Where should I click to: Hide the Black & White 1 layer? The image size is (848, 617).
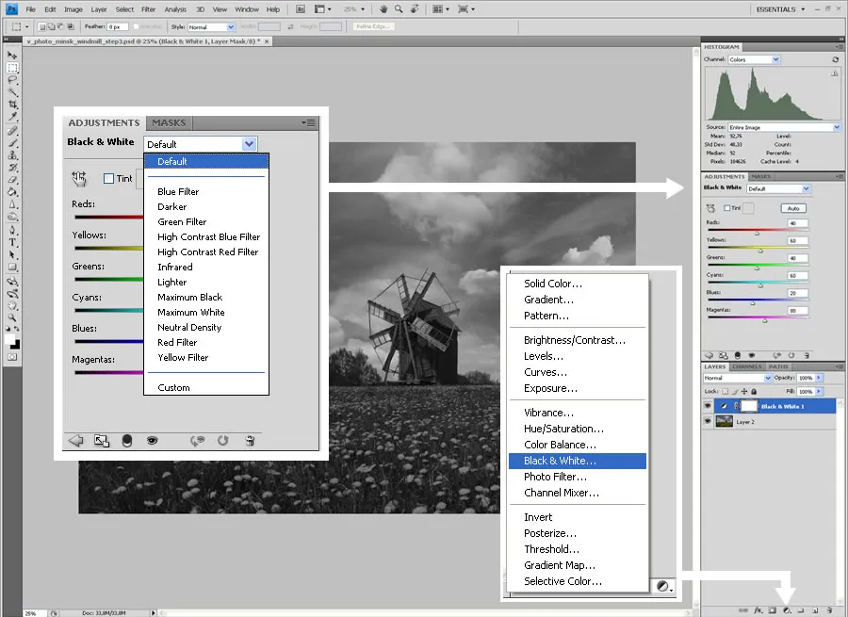(708, 406)
